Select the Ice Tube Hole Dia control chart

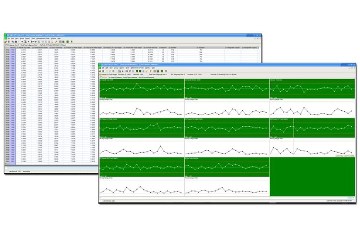[227, 166]
